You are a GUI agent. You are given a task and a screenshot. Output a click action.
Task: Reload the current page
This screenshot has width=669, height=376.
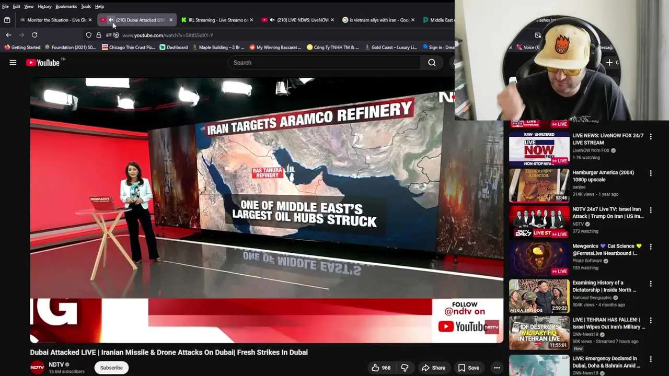click(x=34, y=35)
